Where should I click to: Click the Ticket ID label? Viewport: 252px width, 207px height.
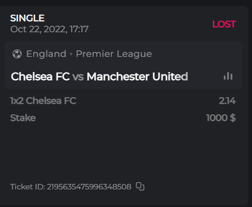click(28, 187)
